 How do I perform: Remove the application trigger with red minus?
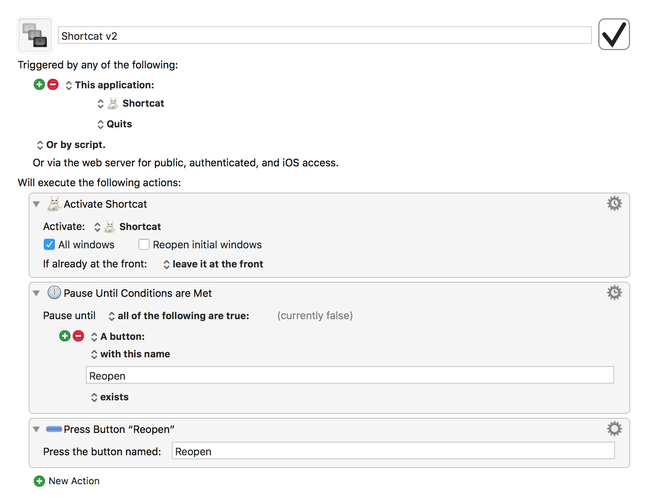pyautogui.click(x=53, y=84)
